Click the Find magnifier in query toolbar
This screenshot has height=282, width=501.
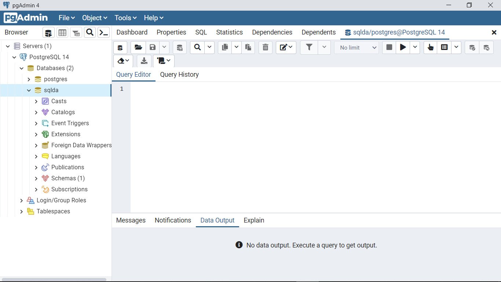coord(198,48)
